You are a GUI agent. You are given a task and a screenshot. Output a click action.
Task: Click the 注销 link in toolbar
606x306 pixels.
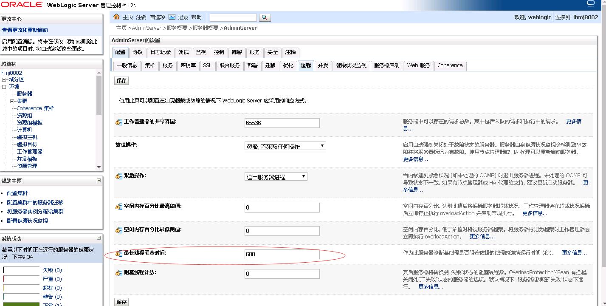pos(141,17)
